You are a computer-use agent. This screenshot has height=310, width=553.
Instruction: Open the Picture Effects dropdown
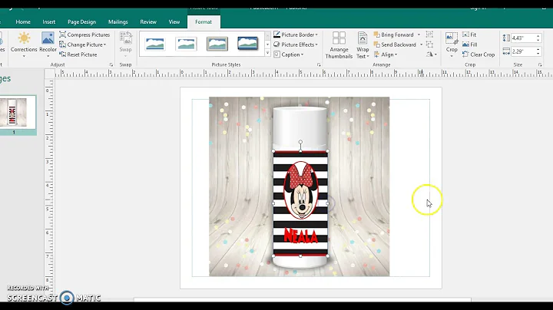pyautogui.click(x=296, y=45)
